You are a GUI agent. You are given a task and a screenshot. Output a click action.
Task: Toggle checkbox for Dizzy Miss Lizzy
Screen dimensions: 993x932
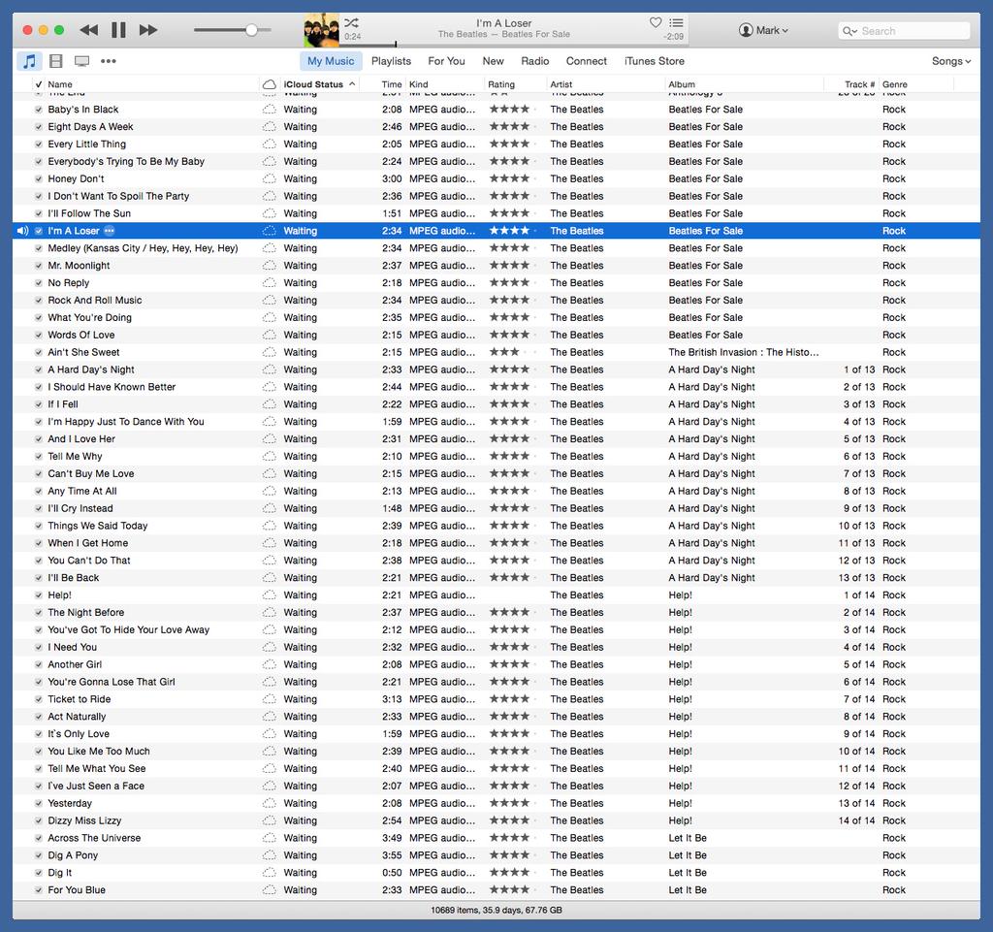(39, 820)
